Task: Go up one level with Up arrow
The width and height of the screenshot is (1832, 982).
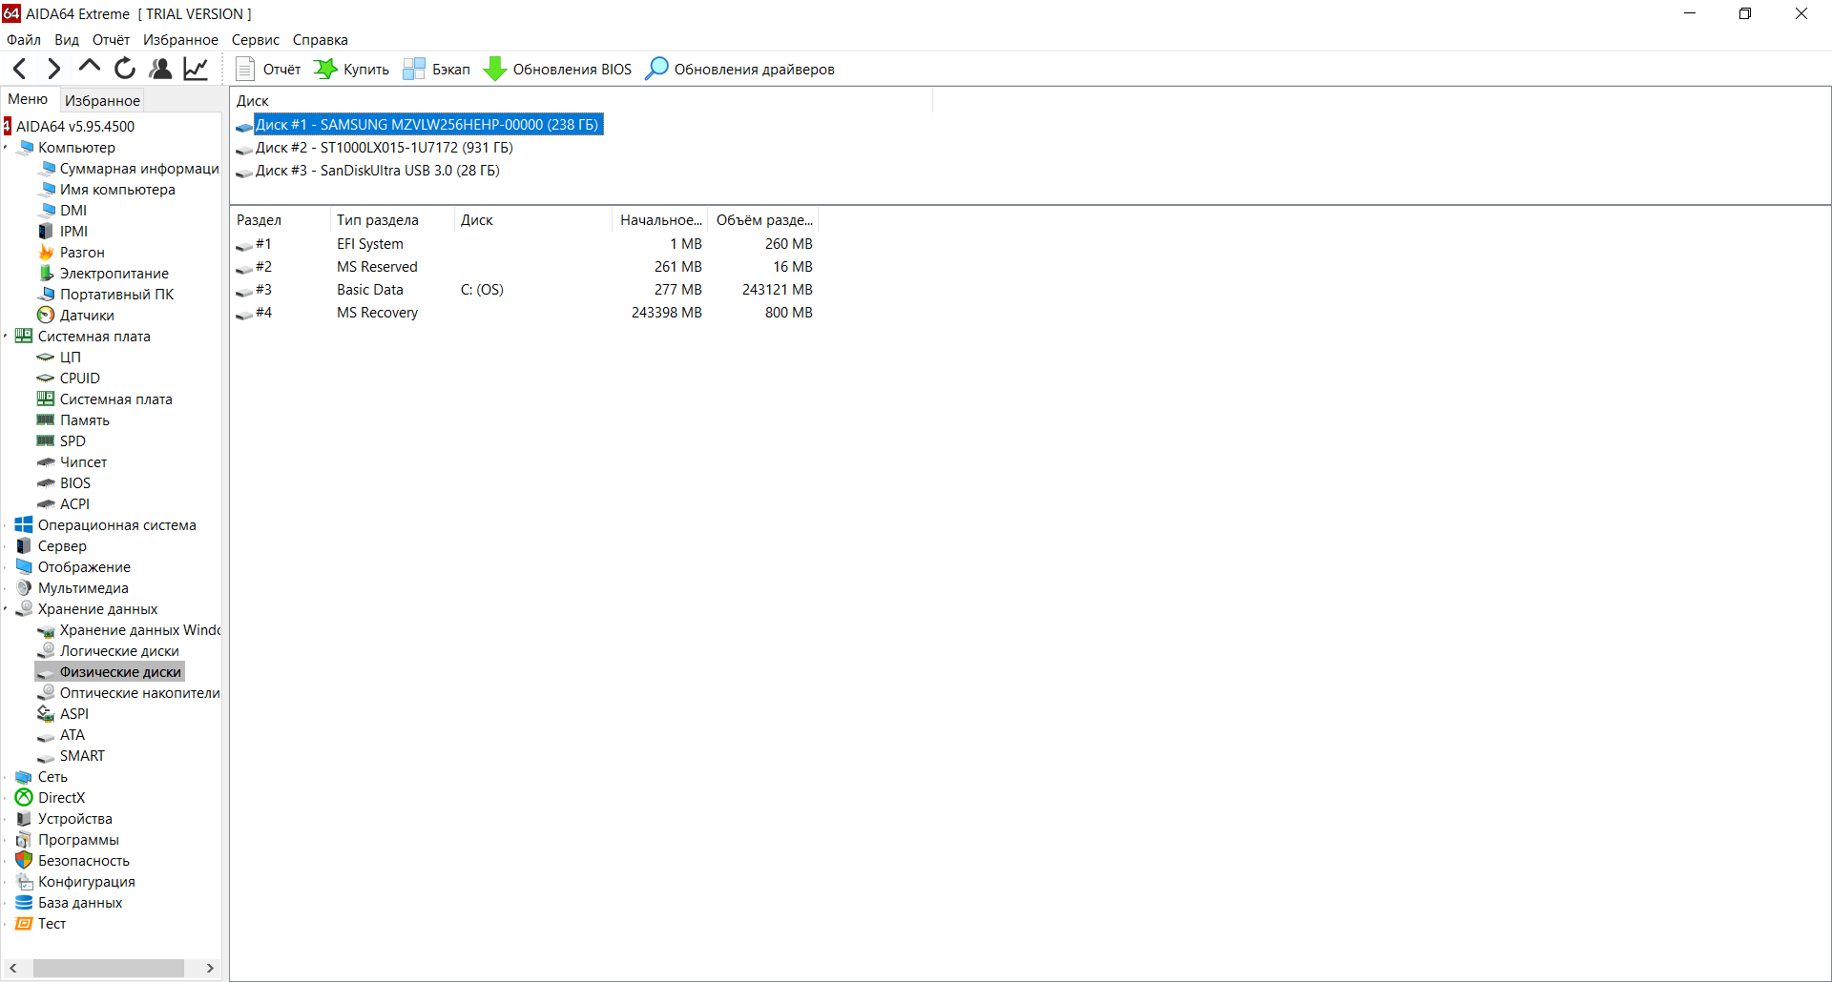Action: [x=90, y=68]
